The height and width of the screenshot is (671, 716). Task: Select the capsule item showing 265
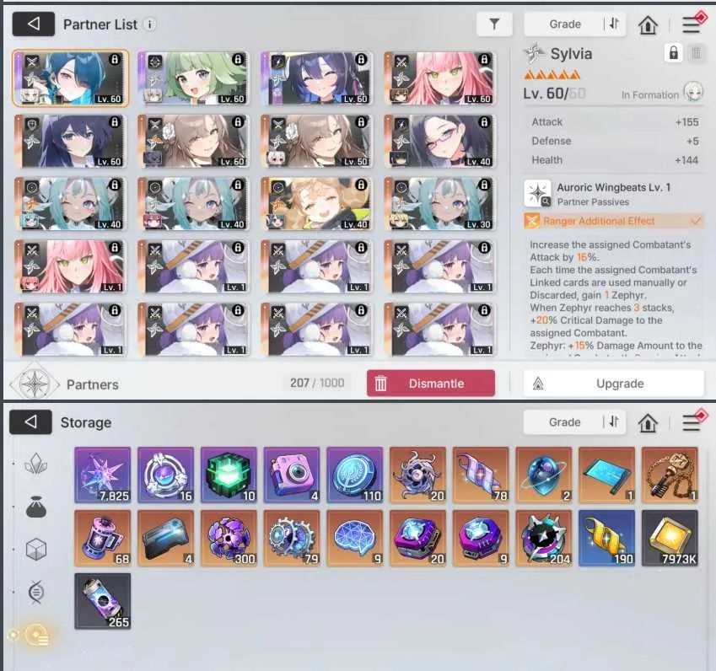coord(103,601)
